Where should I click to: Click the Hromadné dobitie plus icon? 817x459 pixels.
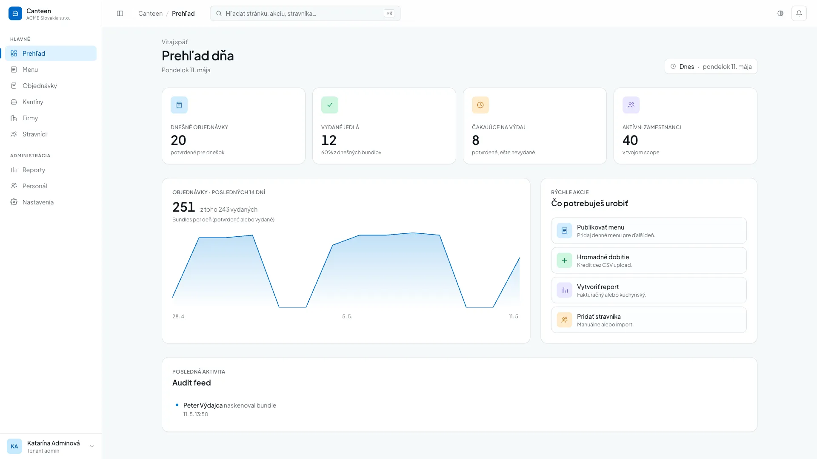564,261
